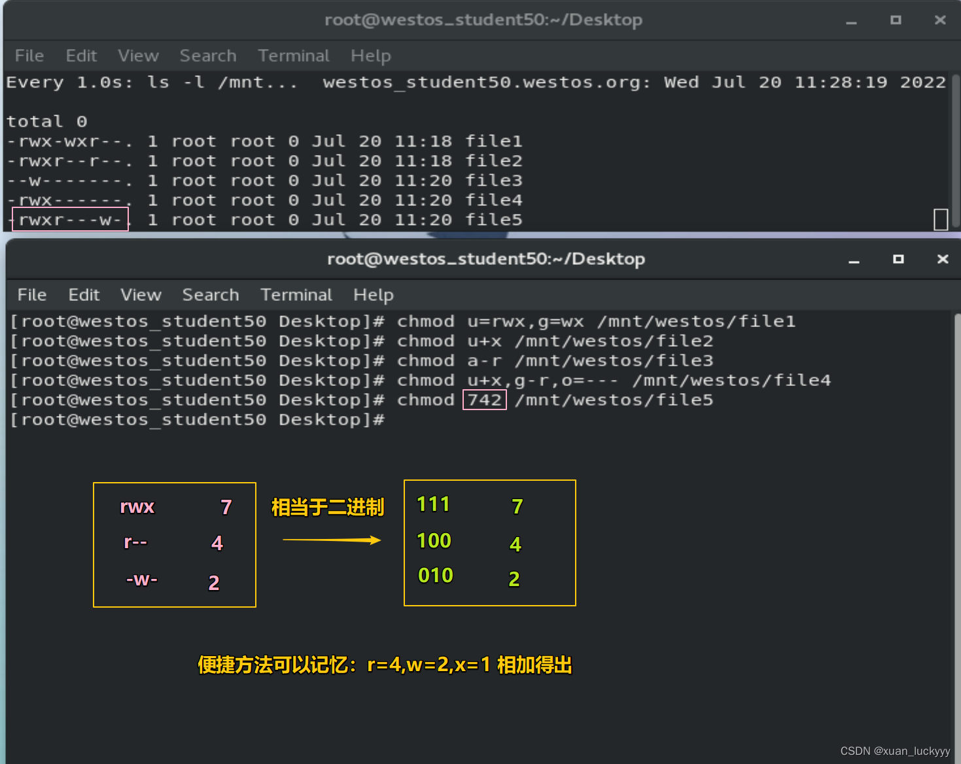Click '11:18' time on file1 row

tap(423, 141)
